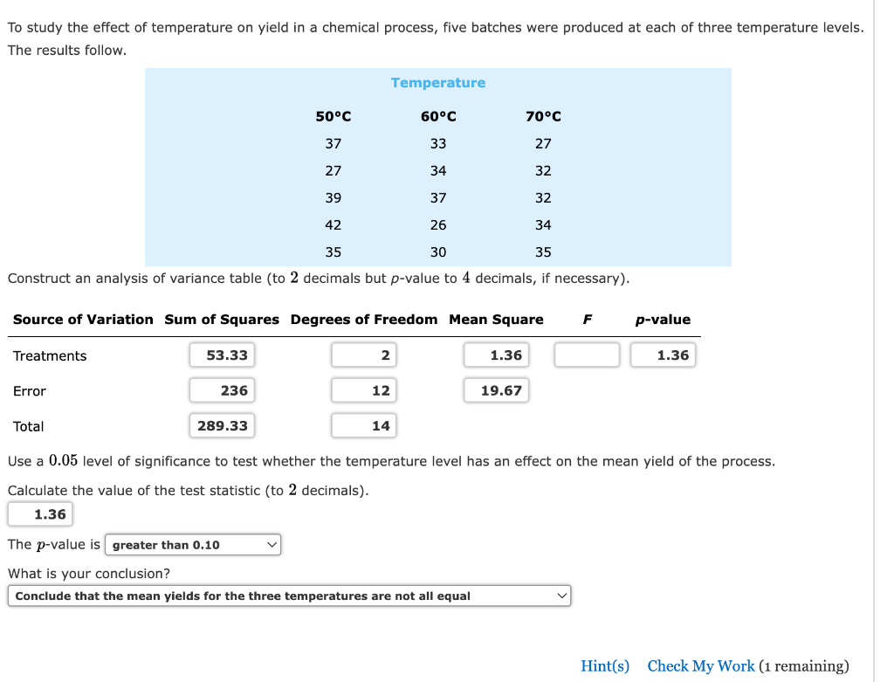Choose the conclusion option about unequal mean yields
Image resolution: width=894 pixels, height=682 pixels.
point(288,596)
